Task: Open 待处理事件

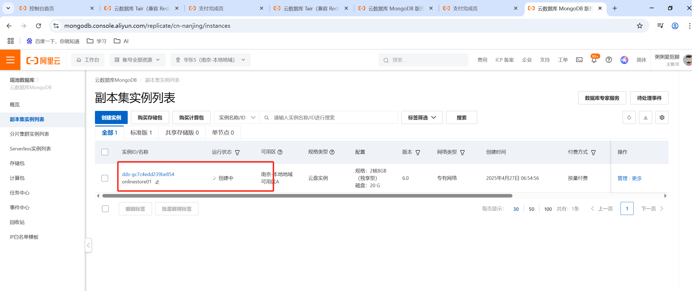Action: pos(649,98)
